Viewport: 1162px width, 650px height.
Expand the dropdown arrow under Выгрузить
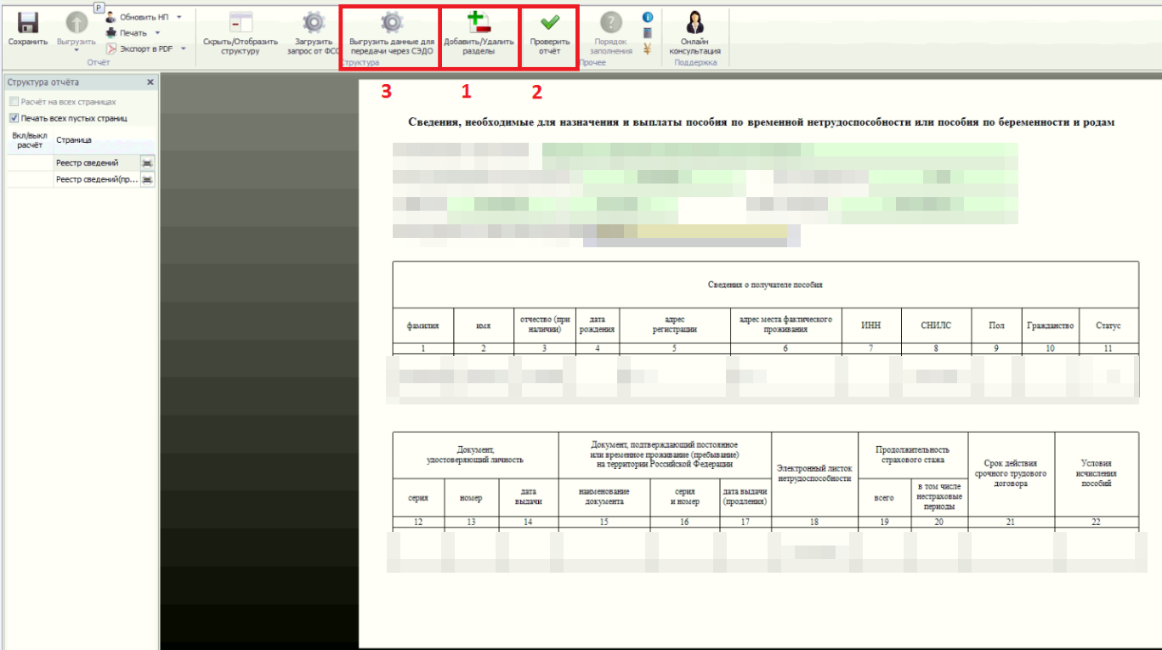click(x=77, y=51)
